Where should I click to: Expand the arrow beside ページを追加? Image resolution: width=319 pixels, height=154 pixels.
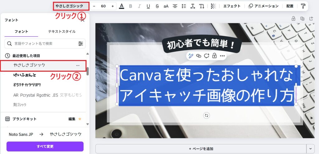[x=311, y=149]
